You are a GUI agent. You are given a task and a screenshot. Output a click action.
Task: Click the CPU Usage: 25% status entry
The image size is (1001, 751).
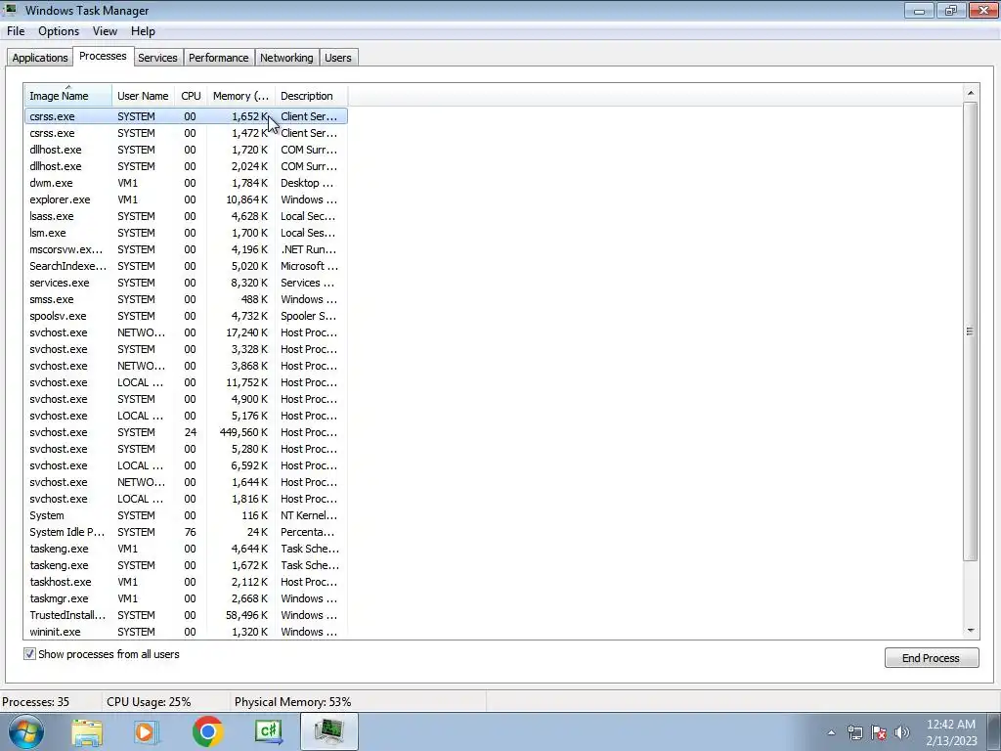[149, 702]
